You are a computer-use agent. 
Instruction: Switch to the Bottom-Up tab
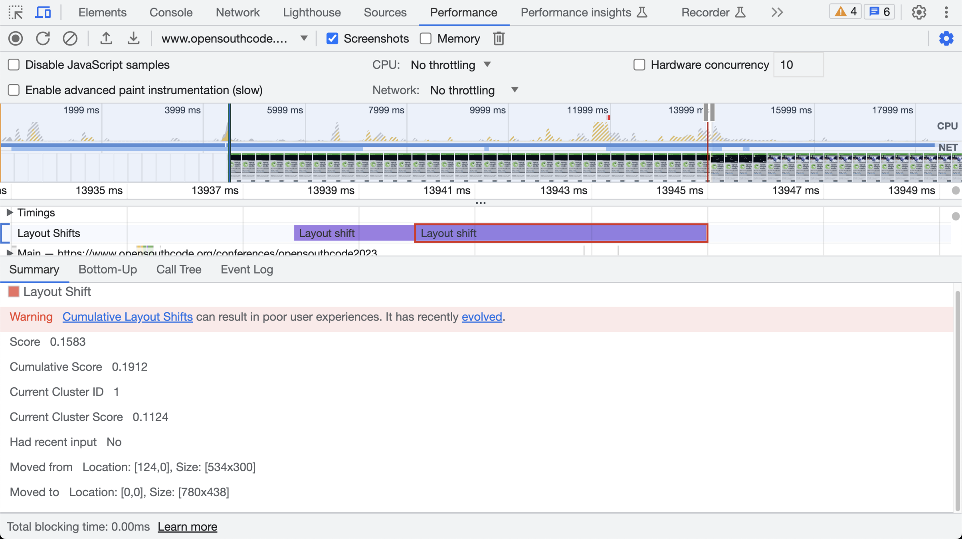(108, 269)
